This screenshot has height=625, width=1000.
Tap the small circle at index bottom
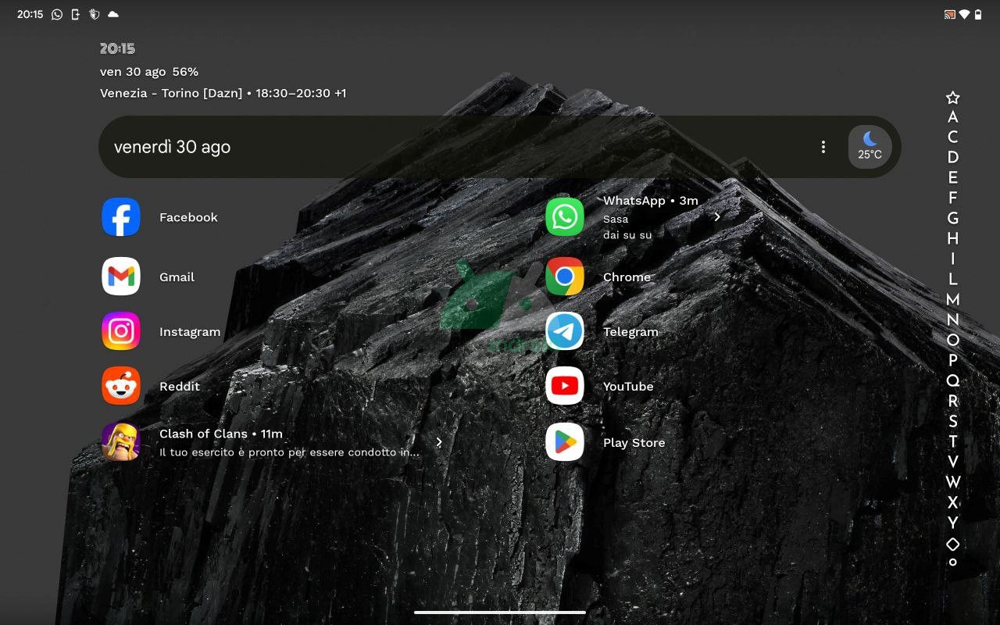click(952, 562)
